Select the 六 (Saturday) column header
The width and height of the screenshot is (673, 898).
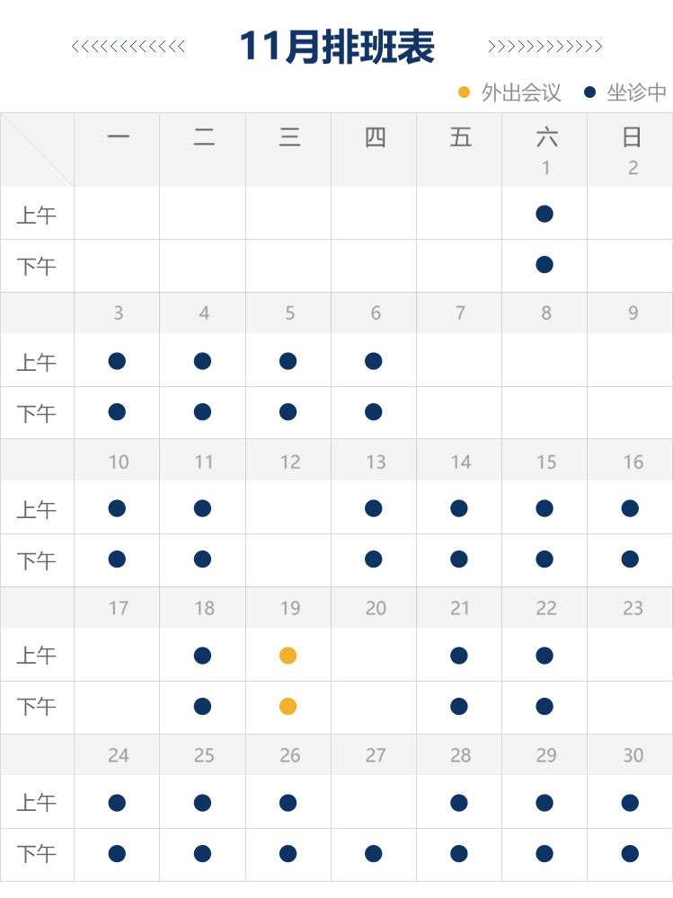click(545, 137)
